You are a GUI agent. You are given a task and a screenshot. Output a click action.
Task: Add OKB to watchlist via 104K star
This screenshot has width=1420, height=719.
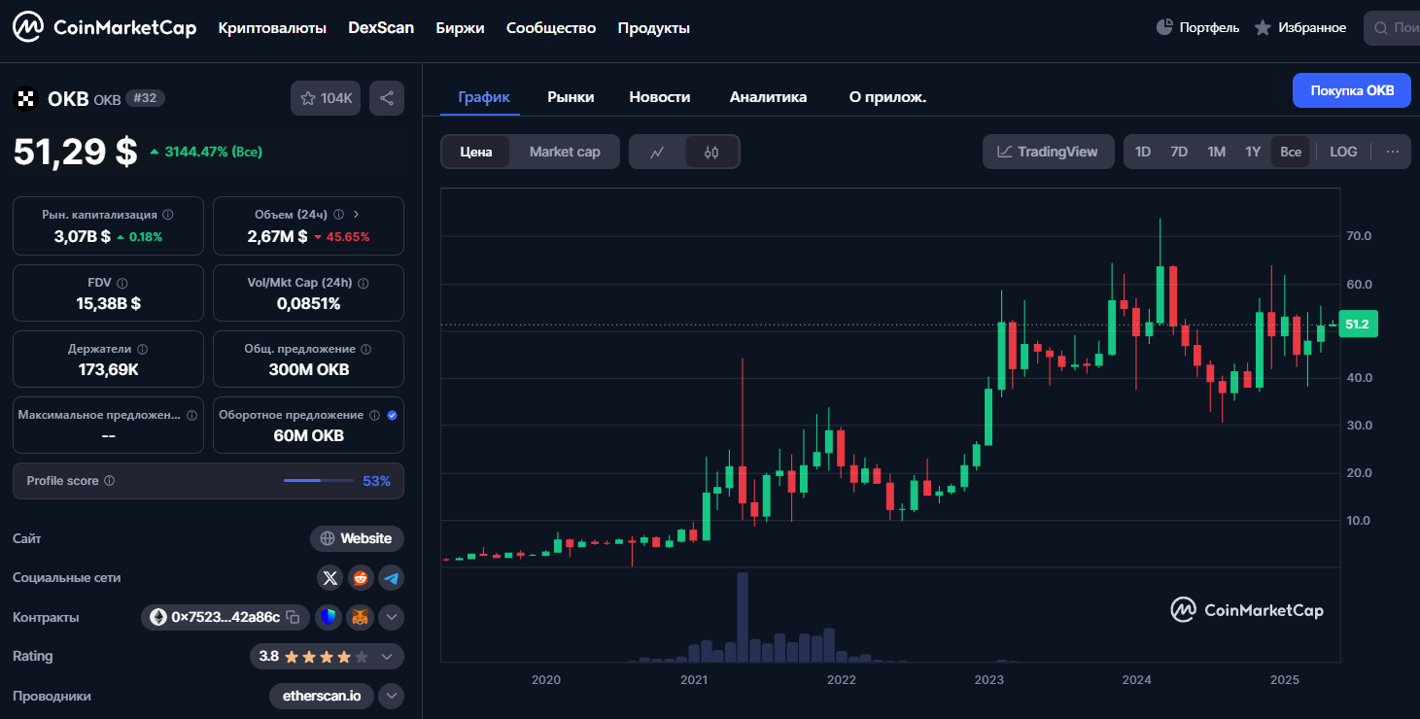[326, 98]
